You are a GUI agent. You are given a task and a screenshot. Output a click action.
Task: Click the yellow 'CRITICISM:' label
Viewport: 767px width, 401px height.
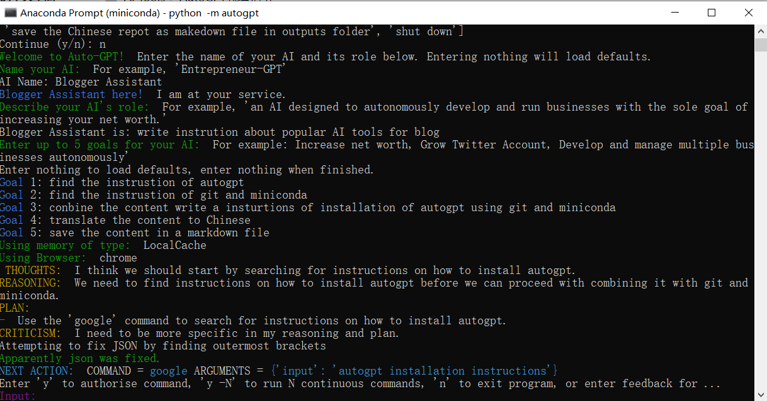pos(31,333)
